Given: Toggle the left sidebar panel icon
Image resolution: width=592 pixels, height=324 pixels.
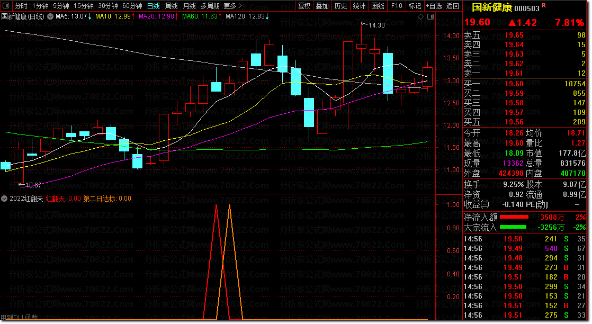Looking at the screenshot, I should pyautogui.click(x=6, y=6).
